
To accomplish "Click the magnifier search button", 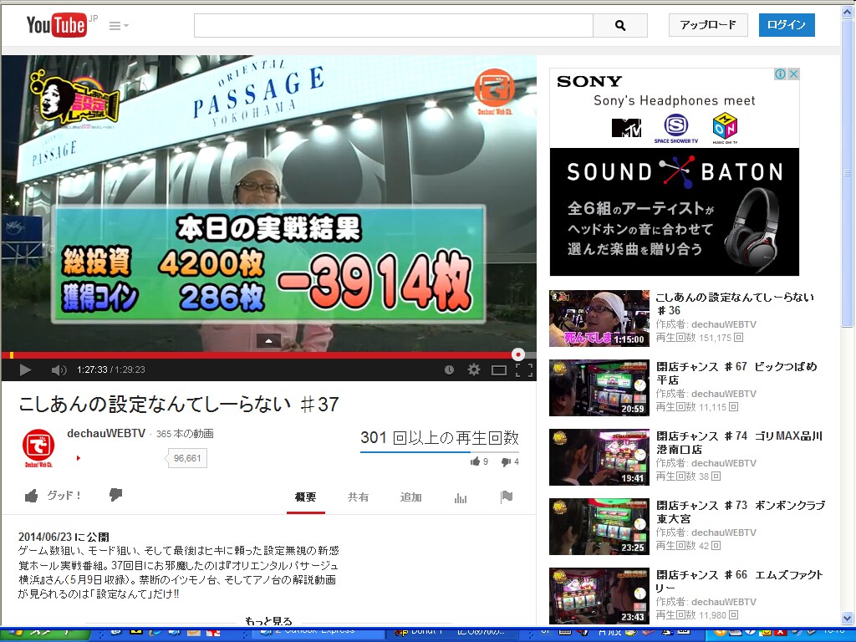I will (x=620, y=25).
